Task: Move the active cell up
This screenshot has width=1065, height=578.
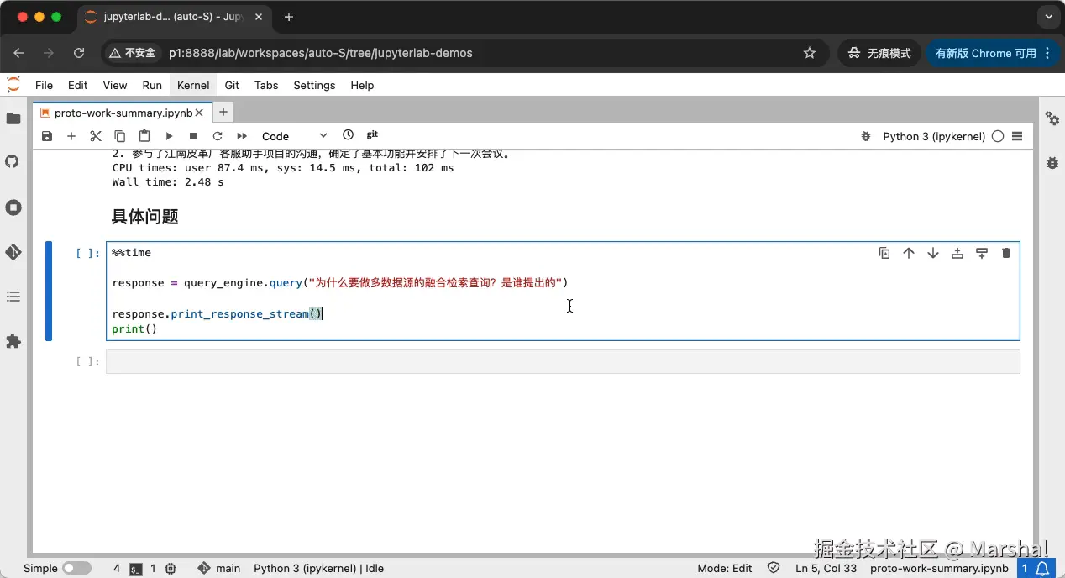Action: [x=909, y=253]
